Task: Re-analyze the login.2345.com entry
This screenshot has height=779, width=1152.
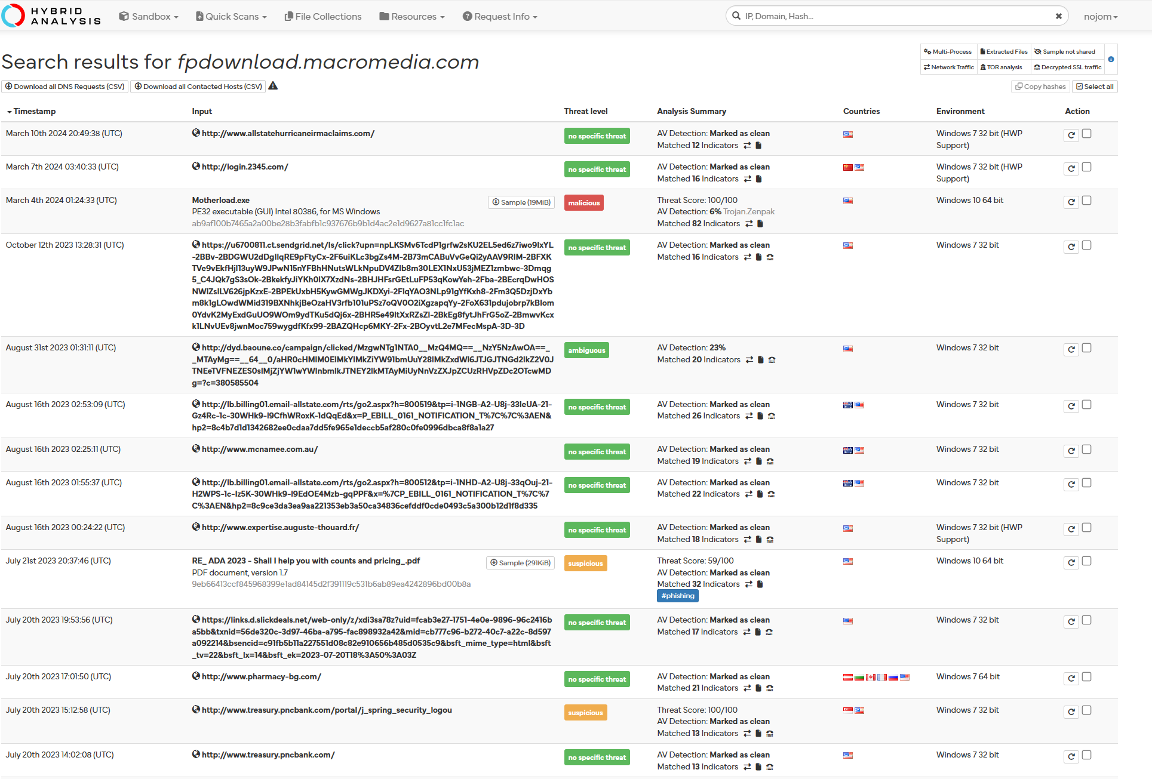Action: click(x=1071, y=168)
